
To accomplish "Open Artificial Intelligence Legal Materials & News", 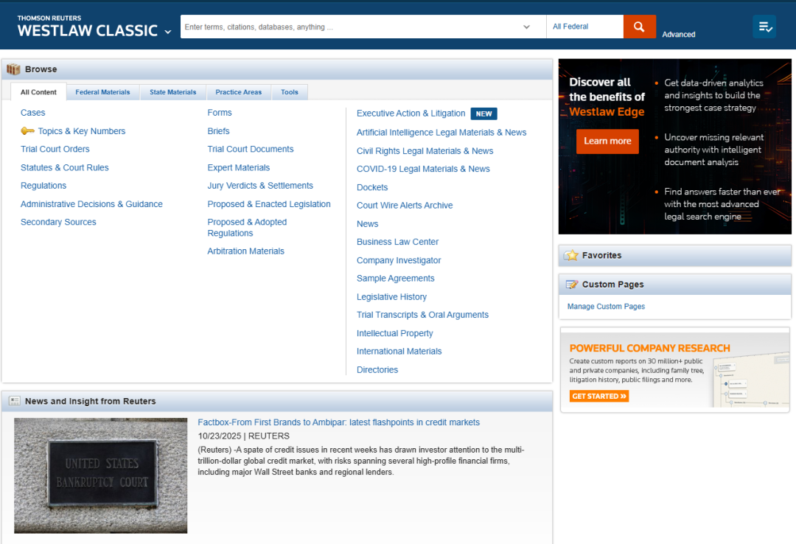I will pyautogui.click(x=441, y=132).
